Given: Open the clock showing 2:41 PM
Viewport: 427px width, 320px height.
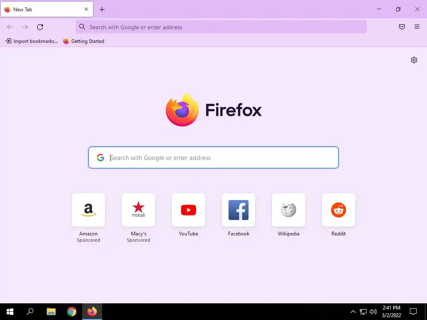Looking at the screenshot, I should (x=391, y=312).
